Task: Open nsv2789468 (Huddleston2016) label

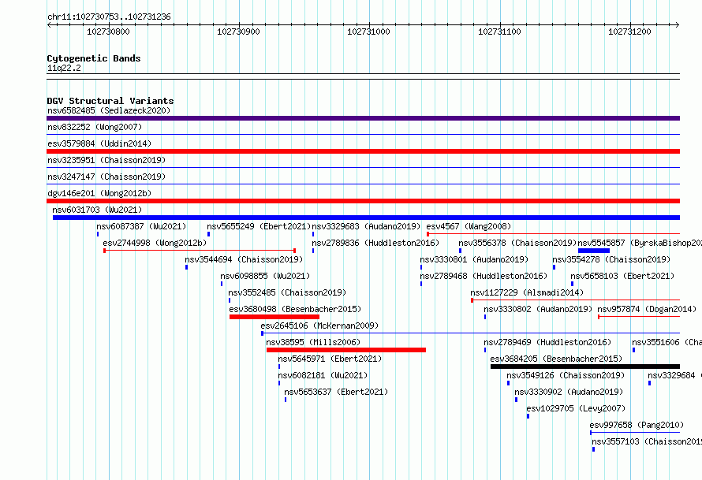Action: tap(484, 276)
